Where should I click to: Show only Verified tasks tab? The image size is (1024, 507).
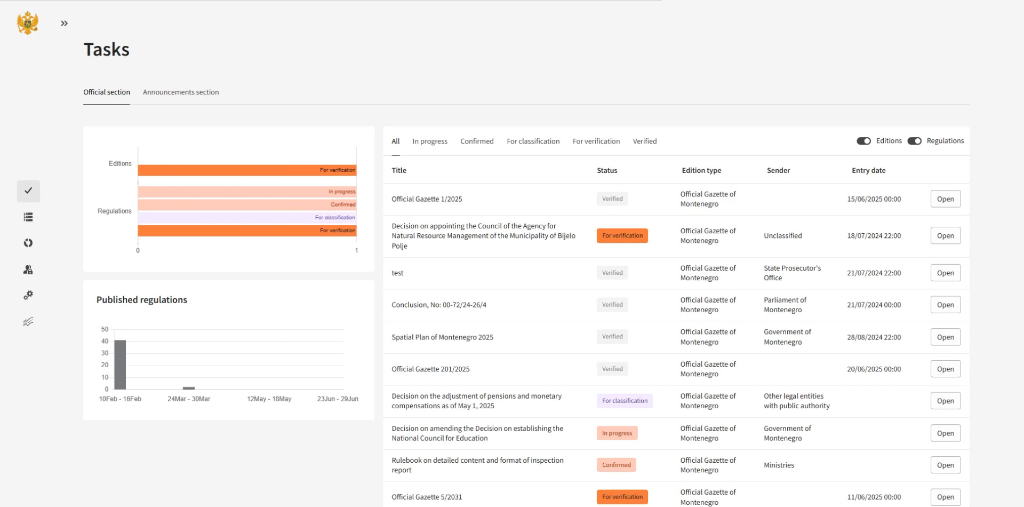[x=644, y=141]
